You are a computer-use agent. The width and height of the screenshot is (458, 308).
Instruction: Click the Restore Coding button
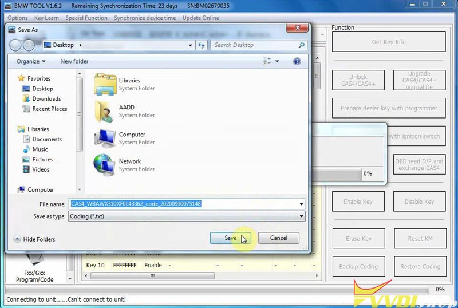pos(420,267)
